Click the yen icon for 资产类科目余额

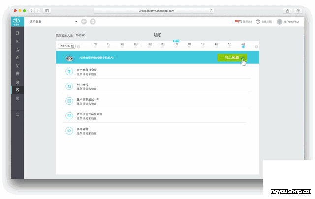coord(69,71)
